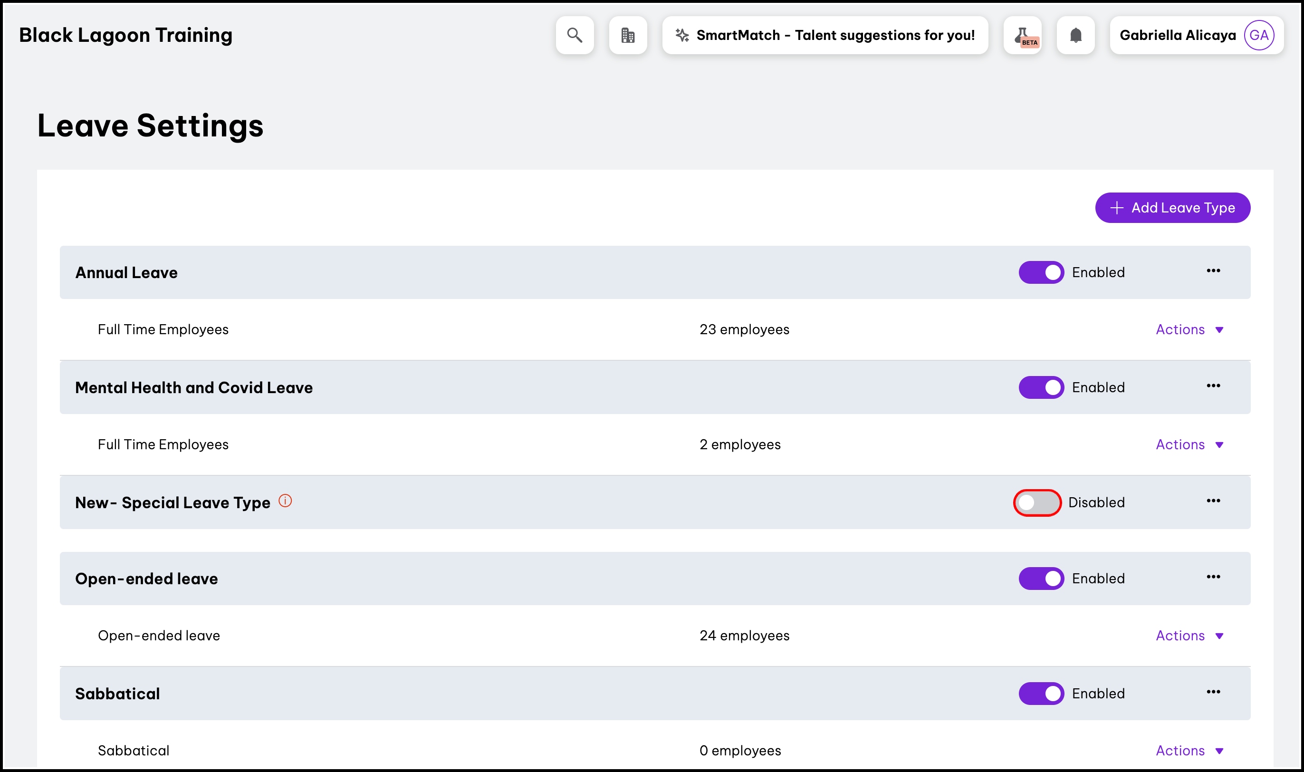Open the company building icon
This screenshot has width=1304, height=772.
click(628, 35)
